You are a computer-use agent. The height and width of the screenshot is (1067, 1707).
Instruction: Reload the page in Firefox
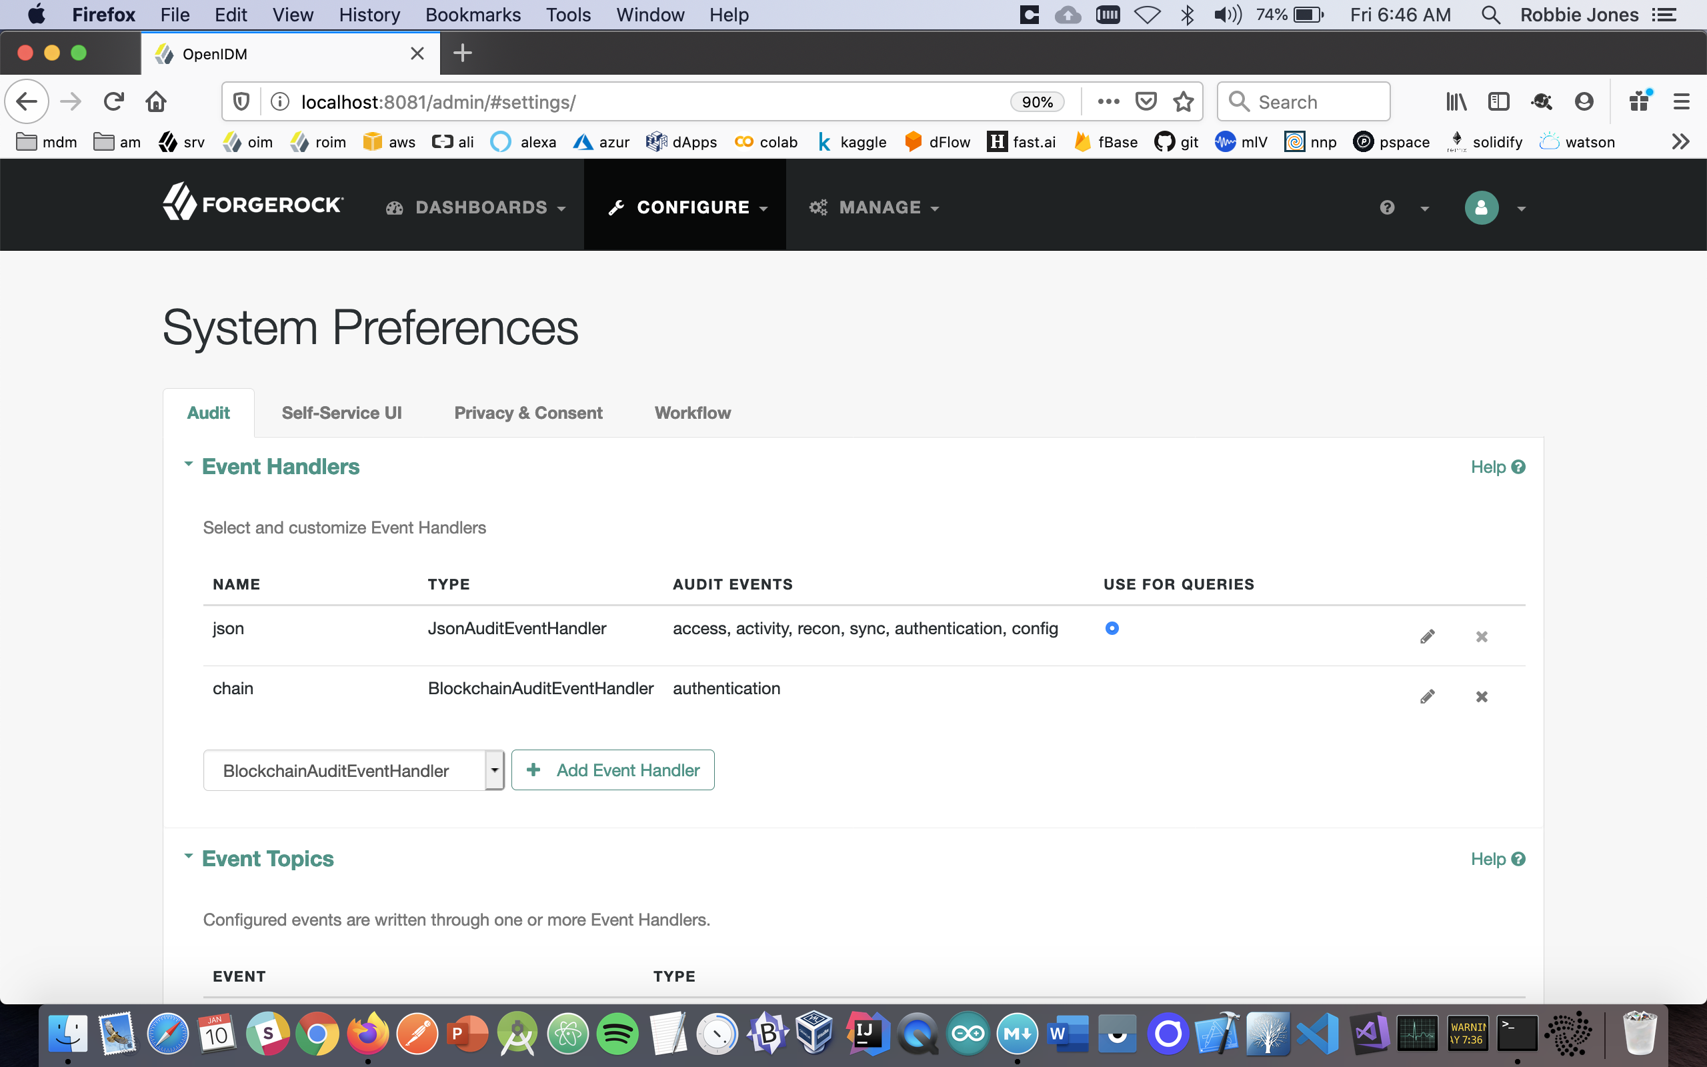click(113, 101)
